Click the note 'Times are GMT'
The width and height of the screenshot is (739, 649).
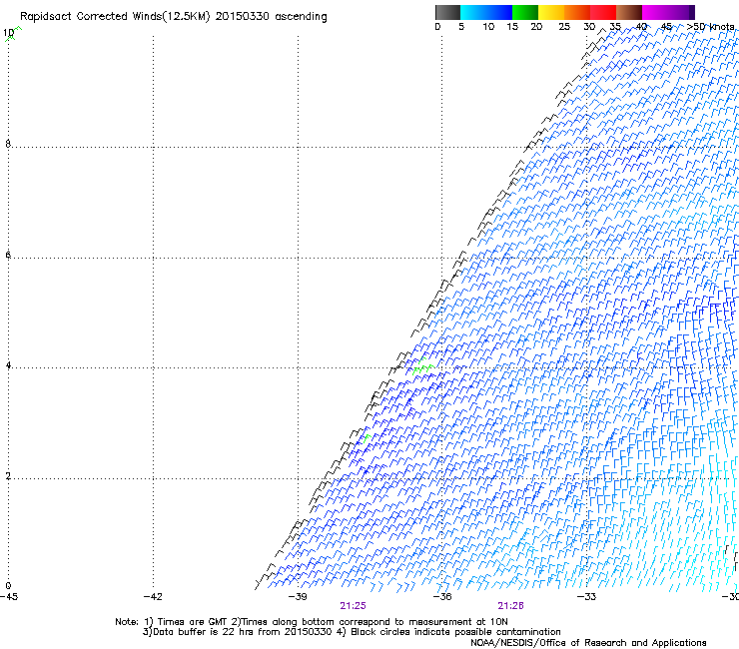[x=192, y=622]
